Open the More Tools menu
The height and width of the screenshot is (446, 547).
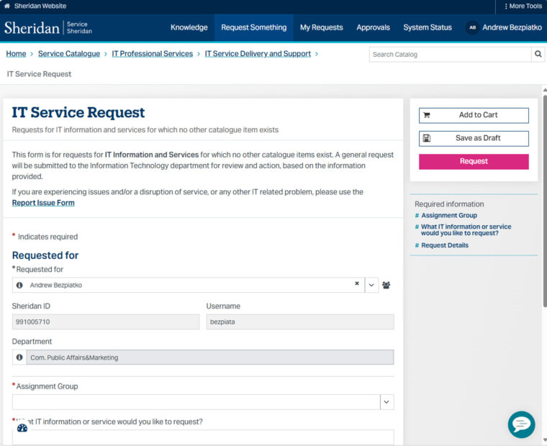pos(523,6)
